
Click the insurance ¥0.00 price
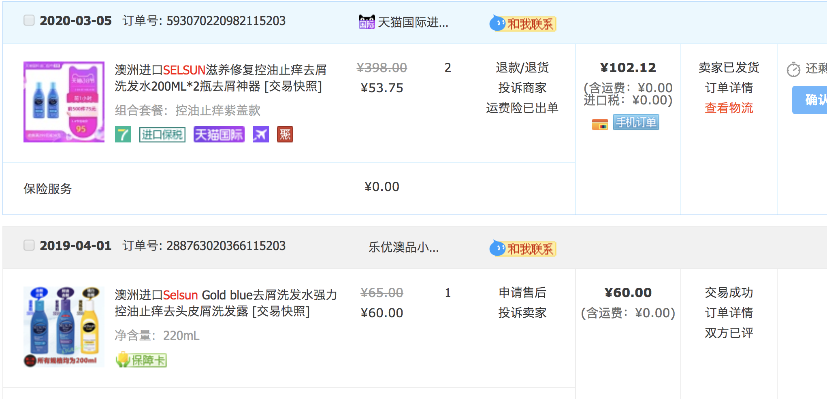click(x=382, y=187)
